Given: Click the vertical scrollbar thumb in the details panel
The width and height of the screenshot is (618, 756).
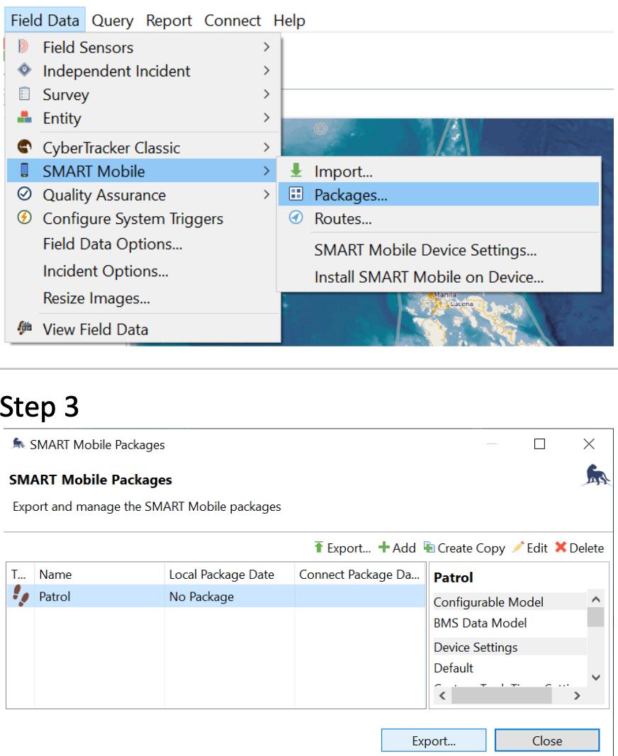Looking at the screenshot, I should (x=595, y=617).
